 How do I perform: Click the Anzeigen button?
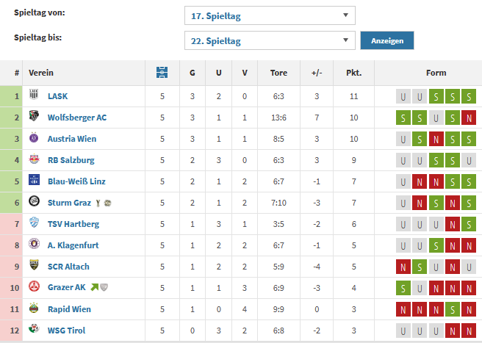click(387, 40)
